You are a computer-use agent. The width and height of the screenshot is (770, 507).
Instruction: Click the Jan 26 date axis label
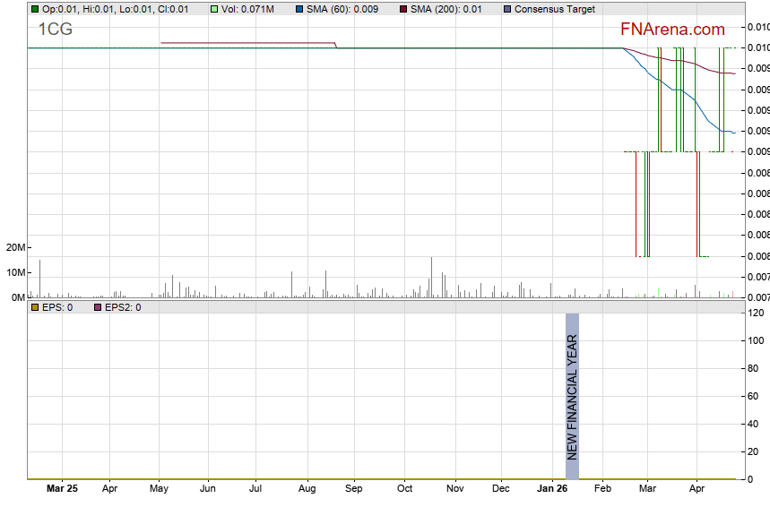point(552,489)
